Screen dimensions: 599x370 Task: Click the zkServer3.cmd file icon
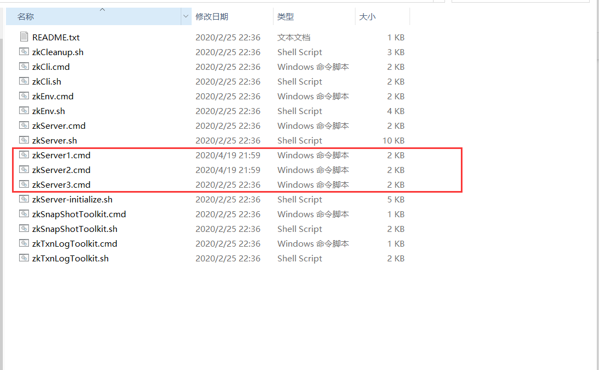(23, 184)
